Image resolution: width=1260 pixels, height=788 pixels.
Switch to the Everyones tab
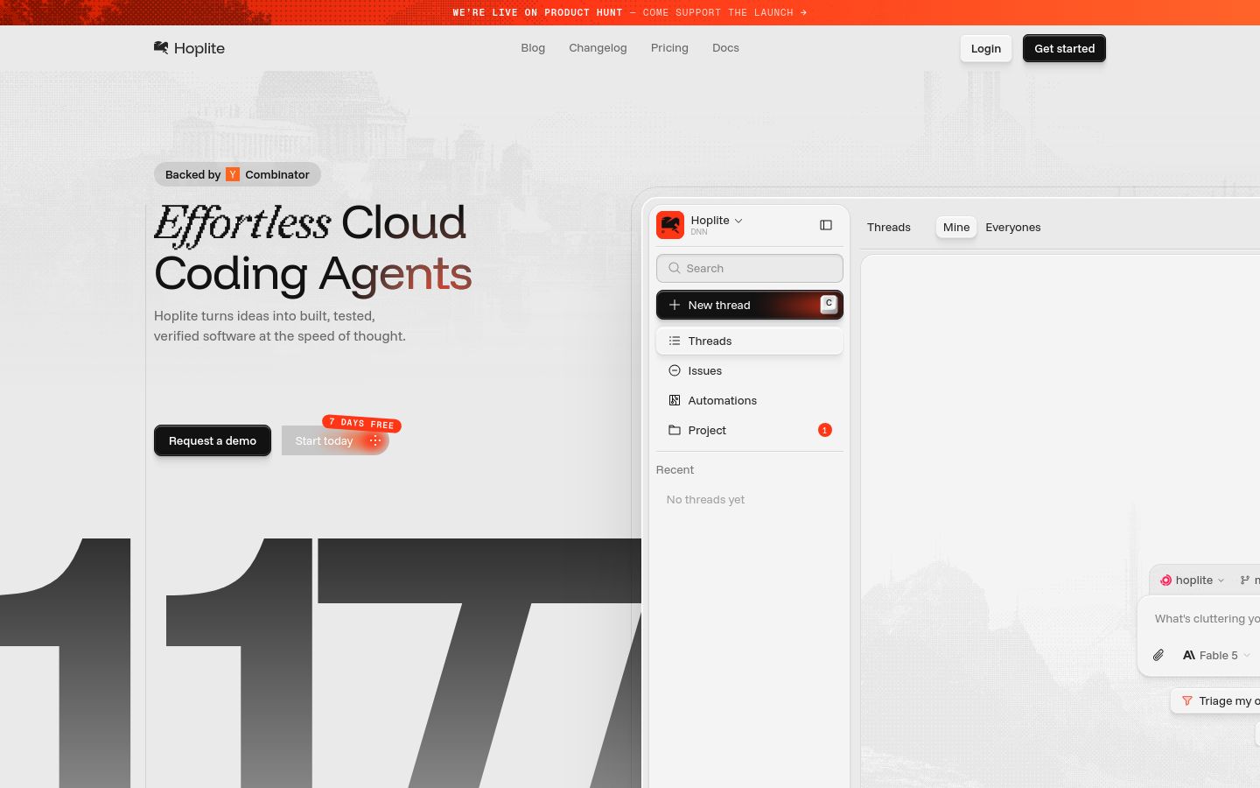pyautogui.click(x=1013, y=227)
